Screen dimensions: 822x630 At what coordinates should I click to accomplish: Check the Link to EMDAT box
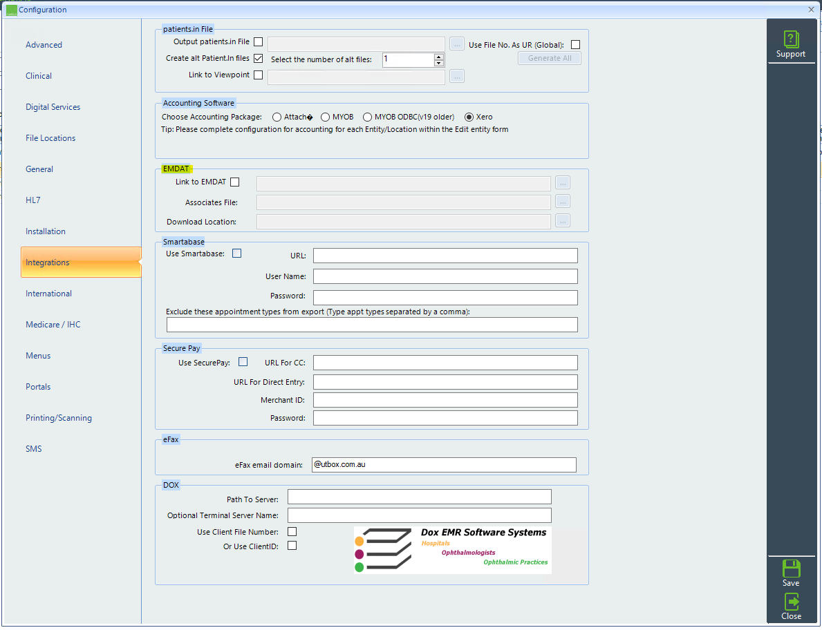[x=234, y=182]
